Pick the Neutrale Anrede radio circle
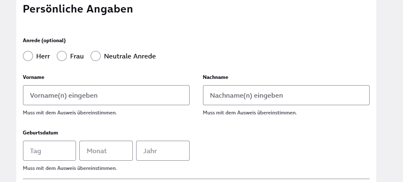The image size is (403, 182). click(96, 56)
